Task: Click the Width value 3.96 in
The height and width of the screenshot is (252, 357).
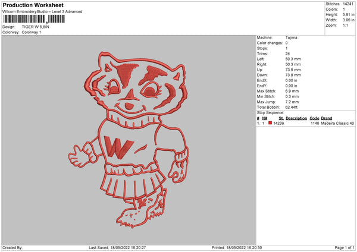Action: 348,20
